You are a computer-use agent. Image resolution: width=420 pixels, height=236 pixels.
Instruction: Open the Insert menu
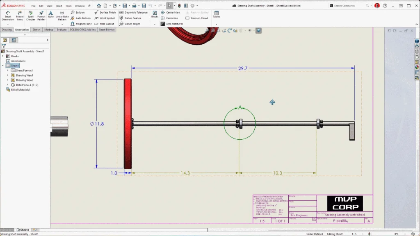click(x=59, y=6)
